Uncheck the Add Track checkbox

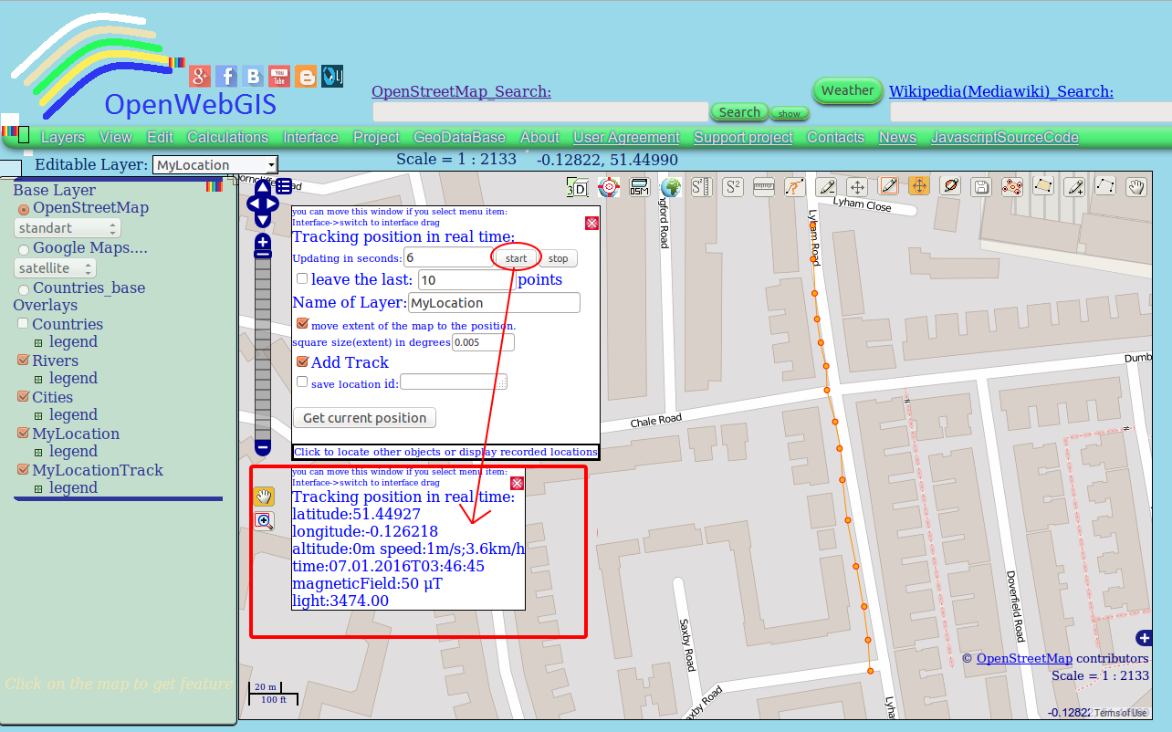point(302,361)
